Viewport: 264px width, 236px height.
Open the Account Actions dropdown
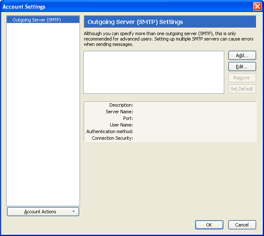43,212
